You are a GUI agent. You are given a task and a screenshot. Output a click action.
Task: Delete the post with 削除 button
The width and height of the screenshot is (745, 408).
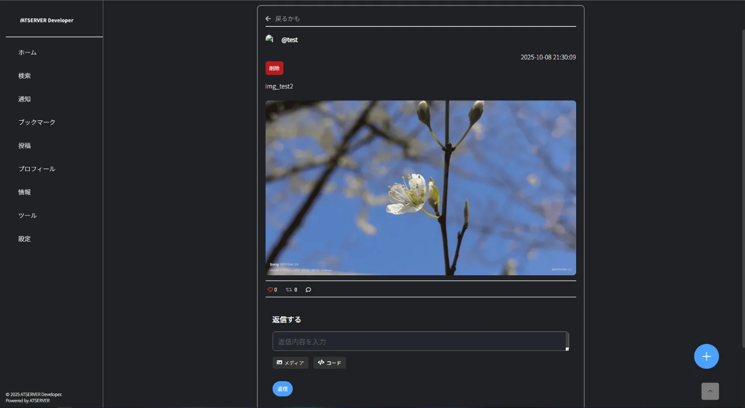(274, 68)
